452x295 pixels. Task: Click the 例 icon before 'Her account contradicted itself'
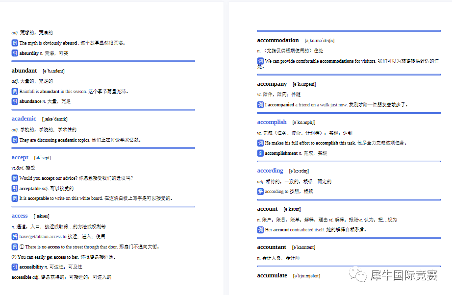pyautogui.click(x=260, y=230)
